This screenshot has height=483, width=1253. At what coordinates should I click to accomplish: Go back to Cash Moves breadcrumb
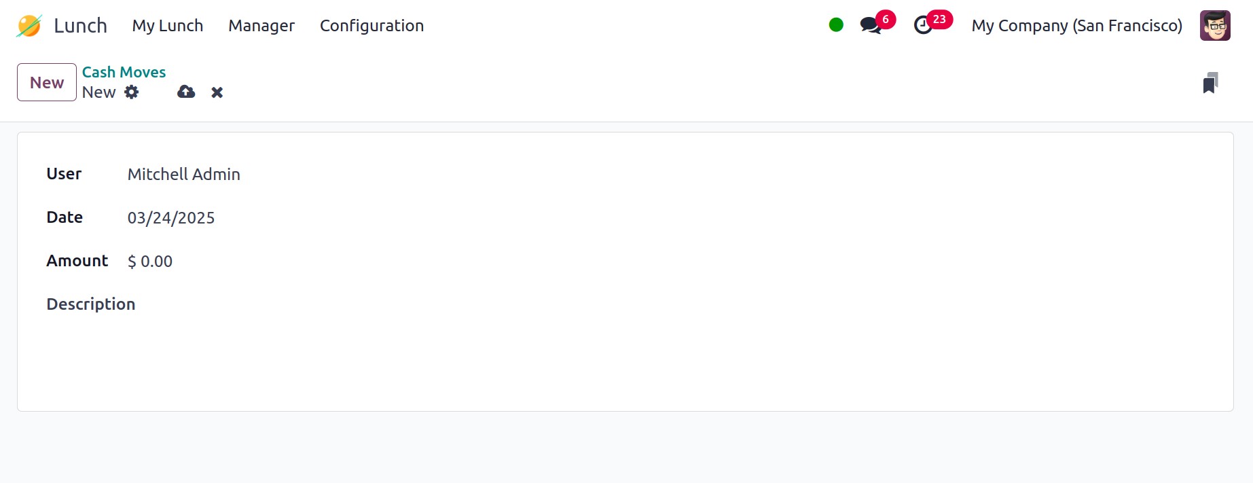[x=124, y=72]
